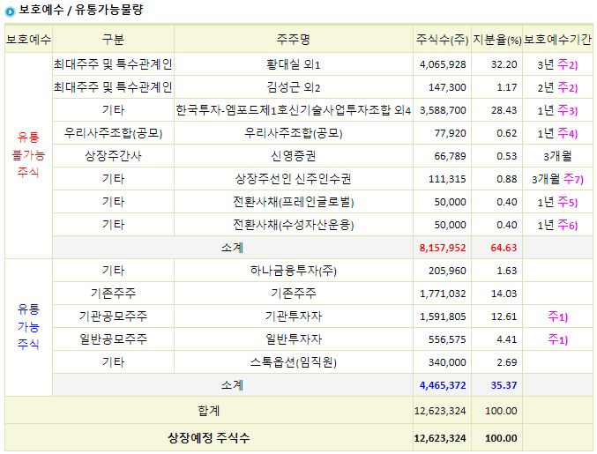Click ownership percentage 14.03

click(x=504, y=294)
